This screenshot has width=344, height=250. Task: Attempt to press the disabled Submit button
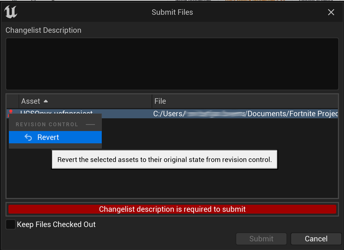[x=261, y=239]
